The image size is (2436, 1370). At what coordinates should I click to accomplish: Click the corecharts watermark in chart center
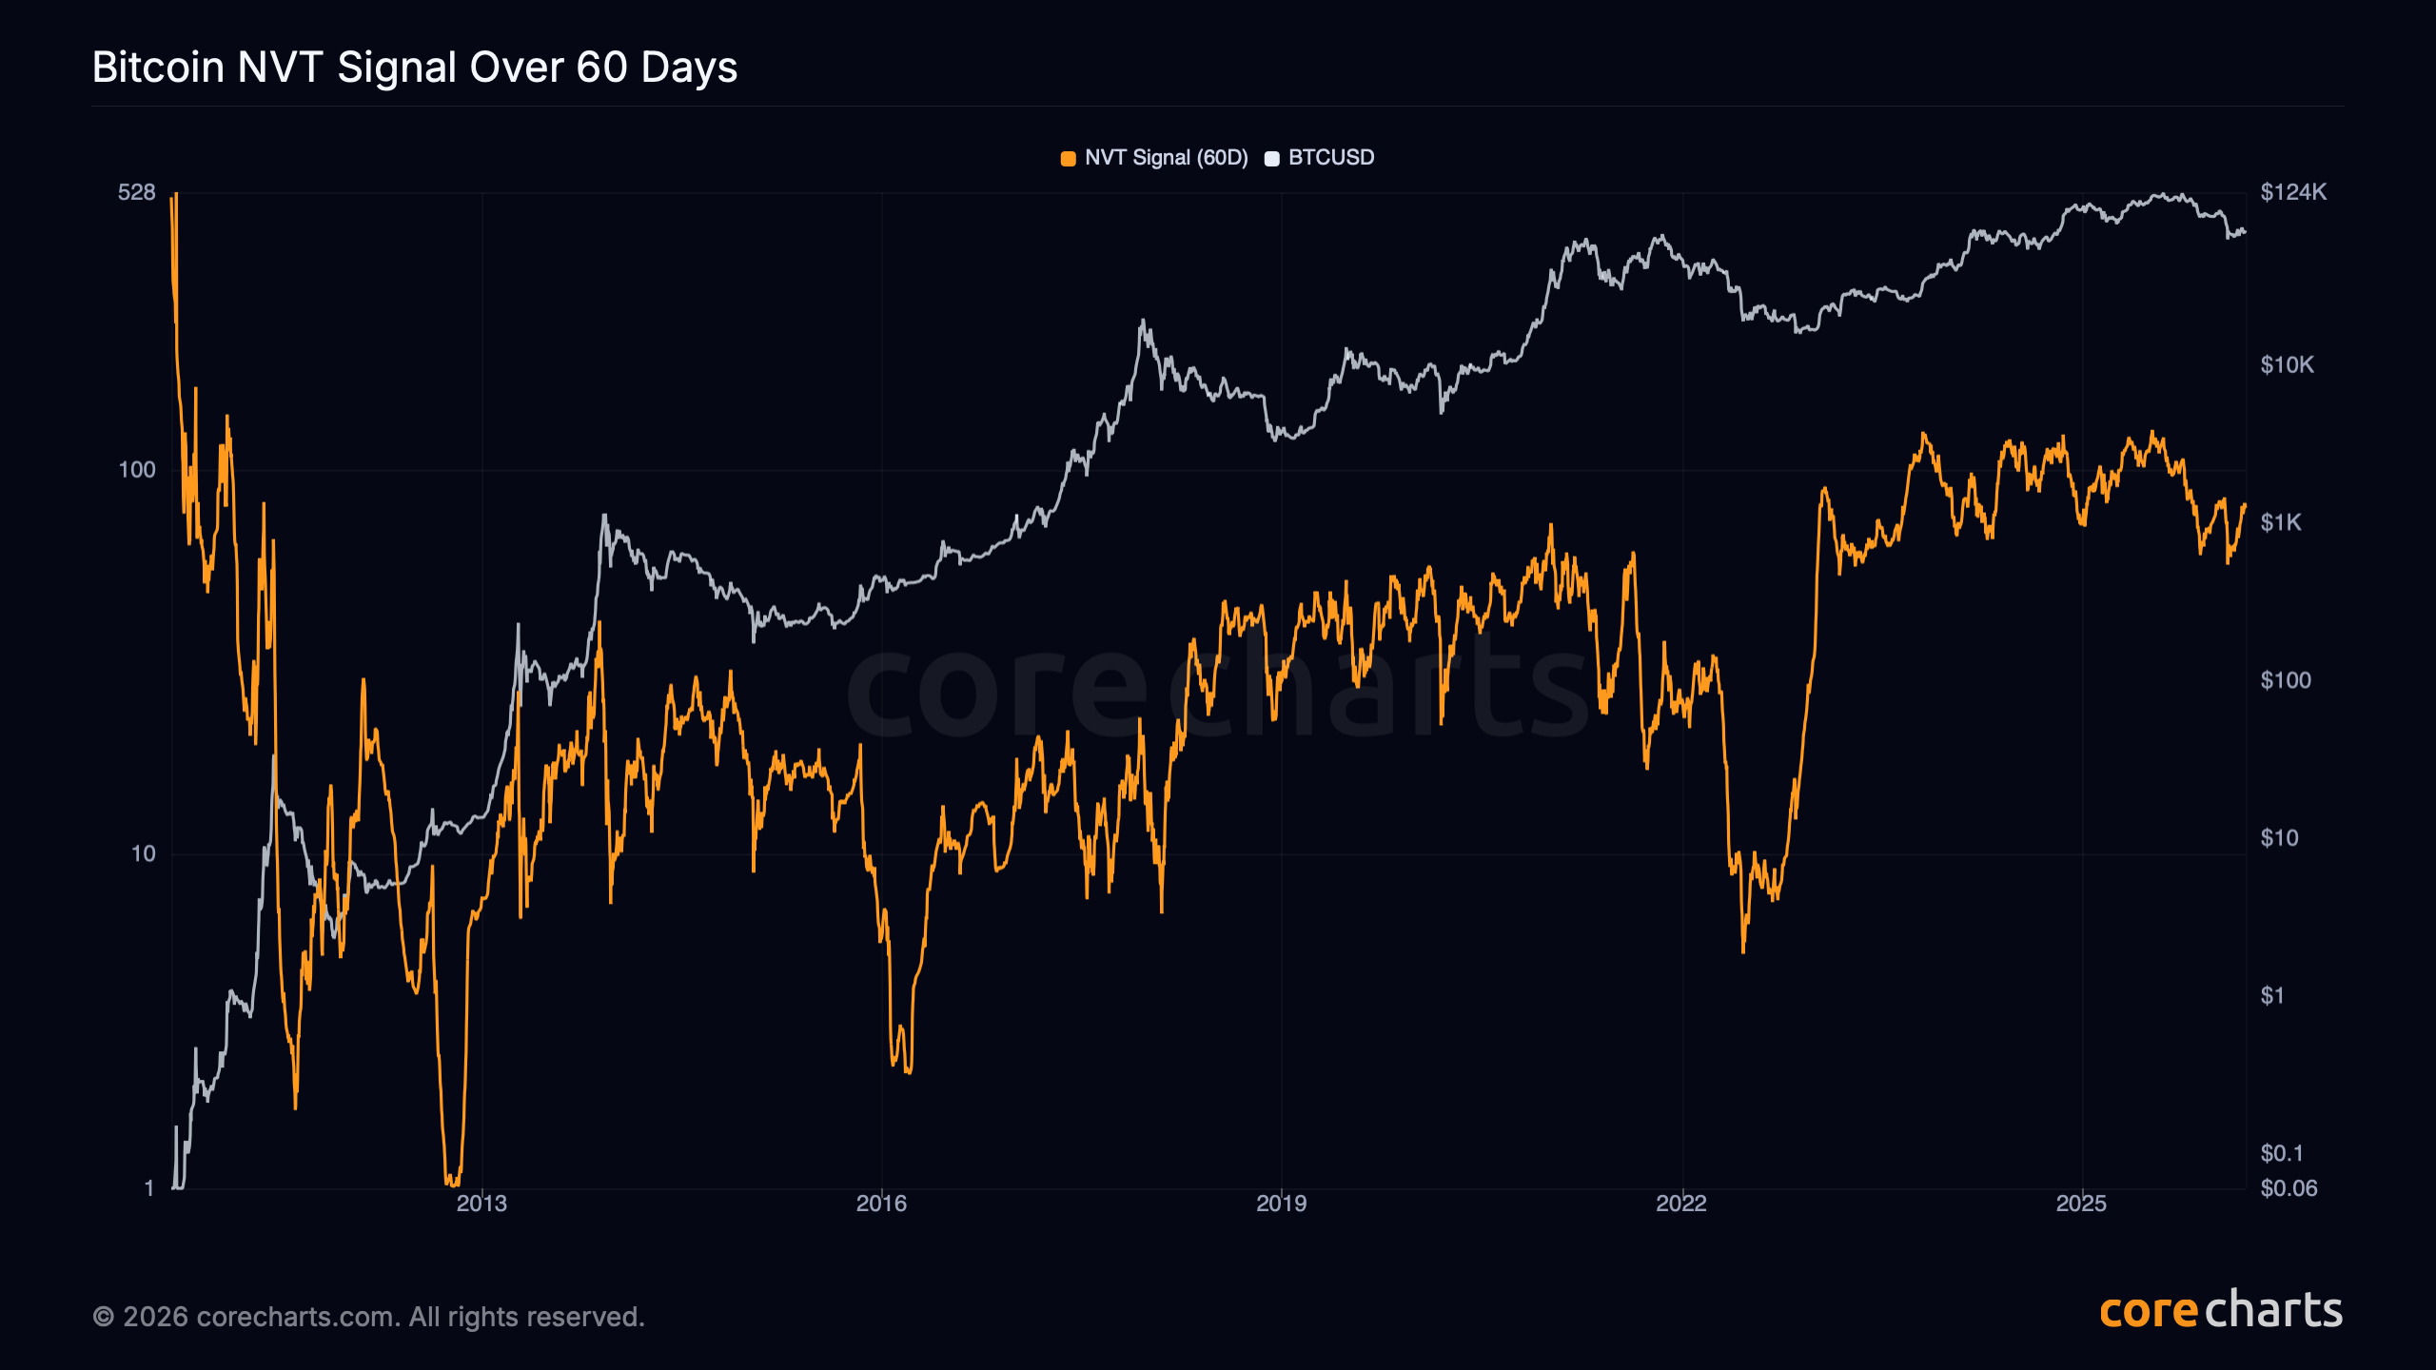pyautogui.click(x=1218, y=690)
